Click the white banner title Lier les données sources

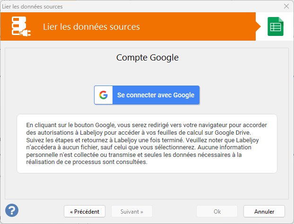[x=92, y=26]
